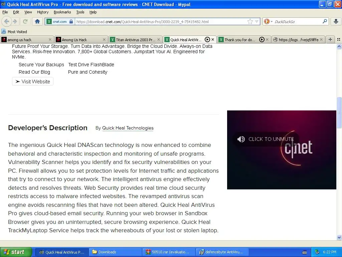Open the home page via the house icon

point(37,21)
